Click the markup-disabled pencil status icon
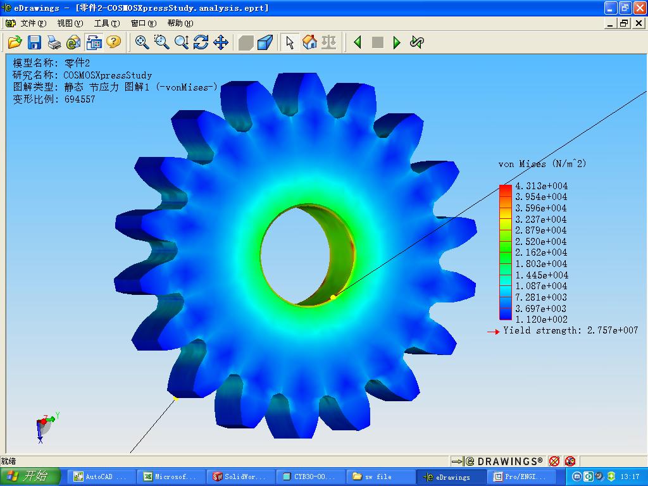This screenshot has height=486, width=648. click(x=554, y=461)
